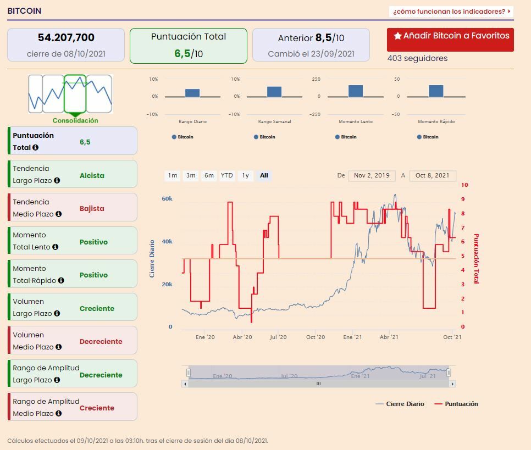Click the 54.207,700 closing price card

[66, 45]
